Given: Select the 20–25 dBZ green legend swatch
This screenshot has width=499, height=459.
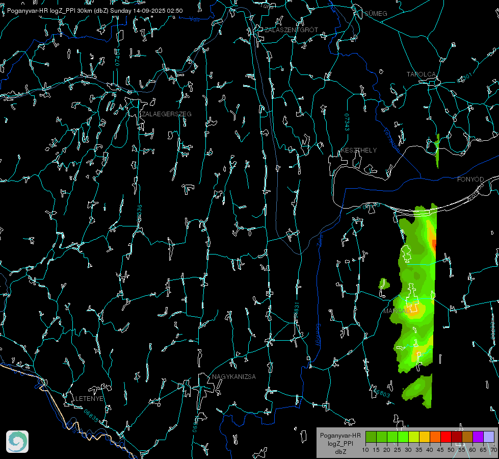Looking at the screenshot, I should point(392,437).
